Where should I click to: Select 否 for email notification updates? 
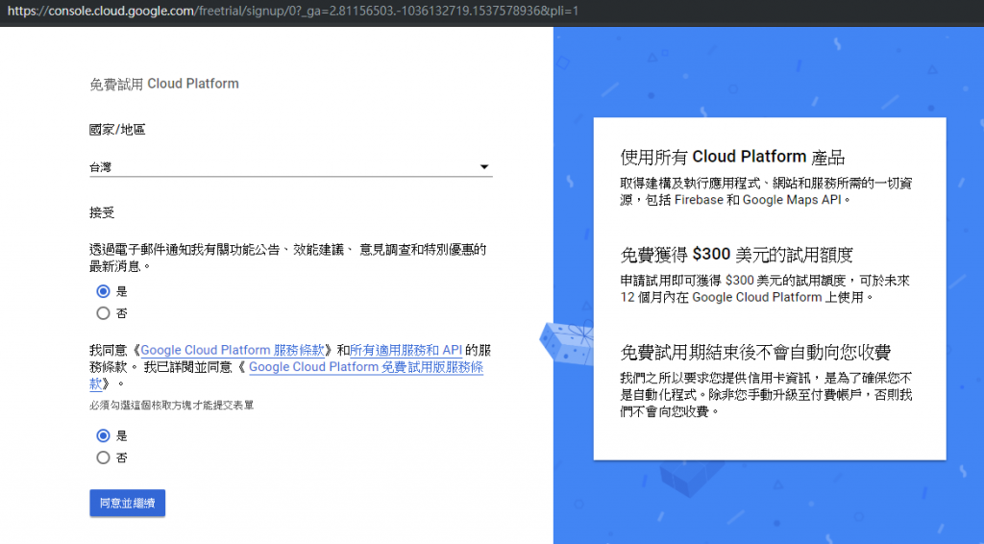103,313
